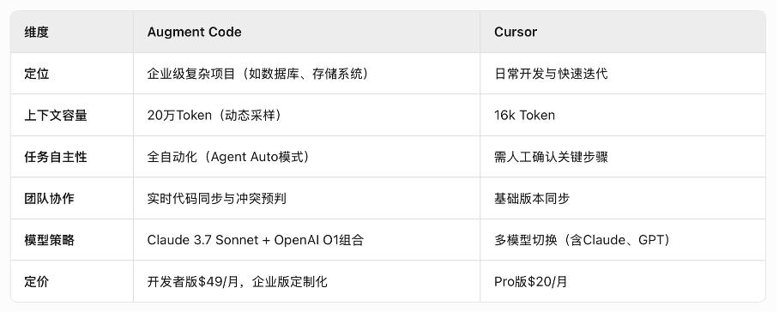This screenshot has width=779, height=312.
Task: Select the 维度 header cell
Action: (x=36, y=33)
